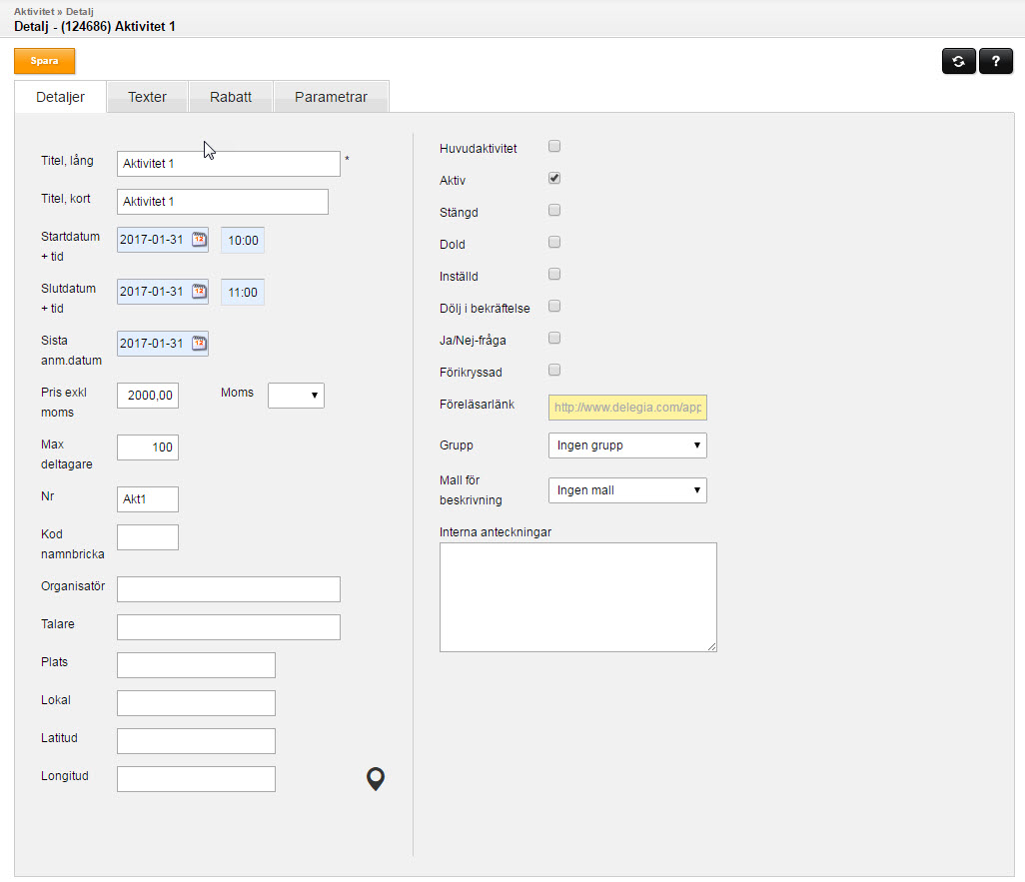Go to the Parametrar tab

tap(332, 97)
